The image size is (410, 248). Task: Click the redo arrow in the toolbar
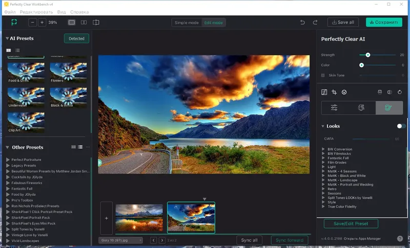(x=315, y=22)
